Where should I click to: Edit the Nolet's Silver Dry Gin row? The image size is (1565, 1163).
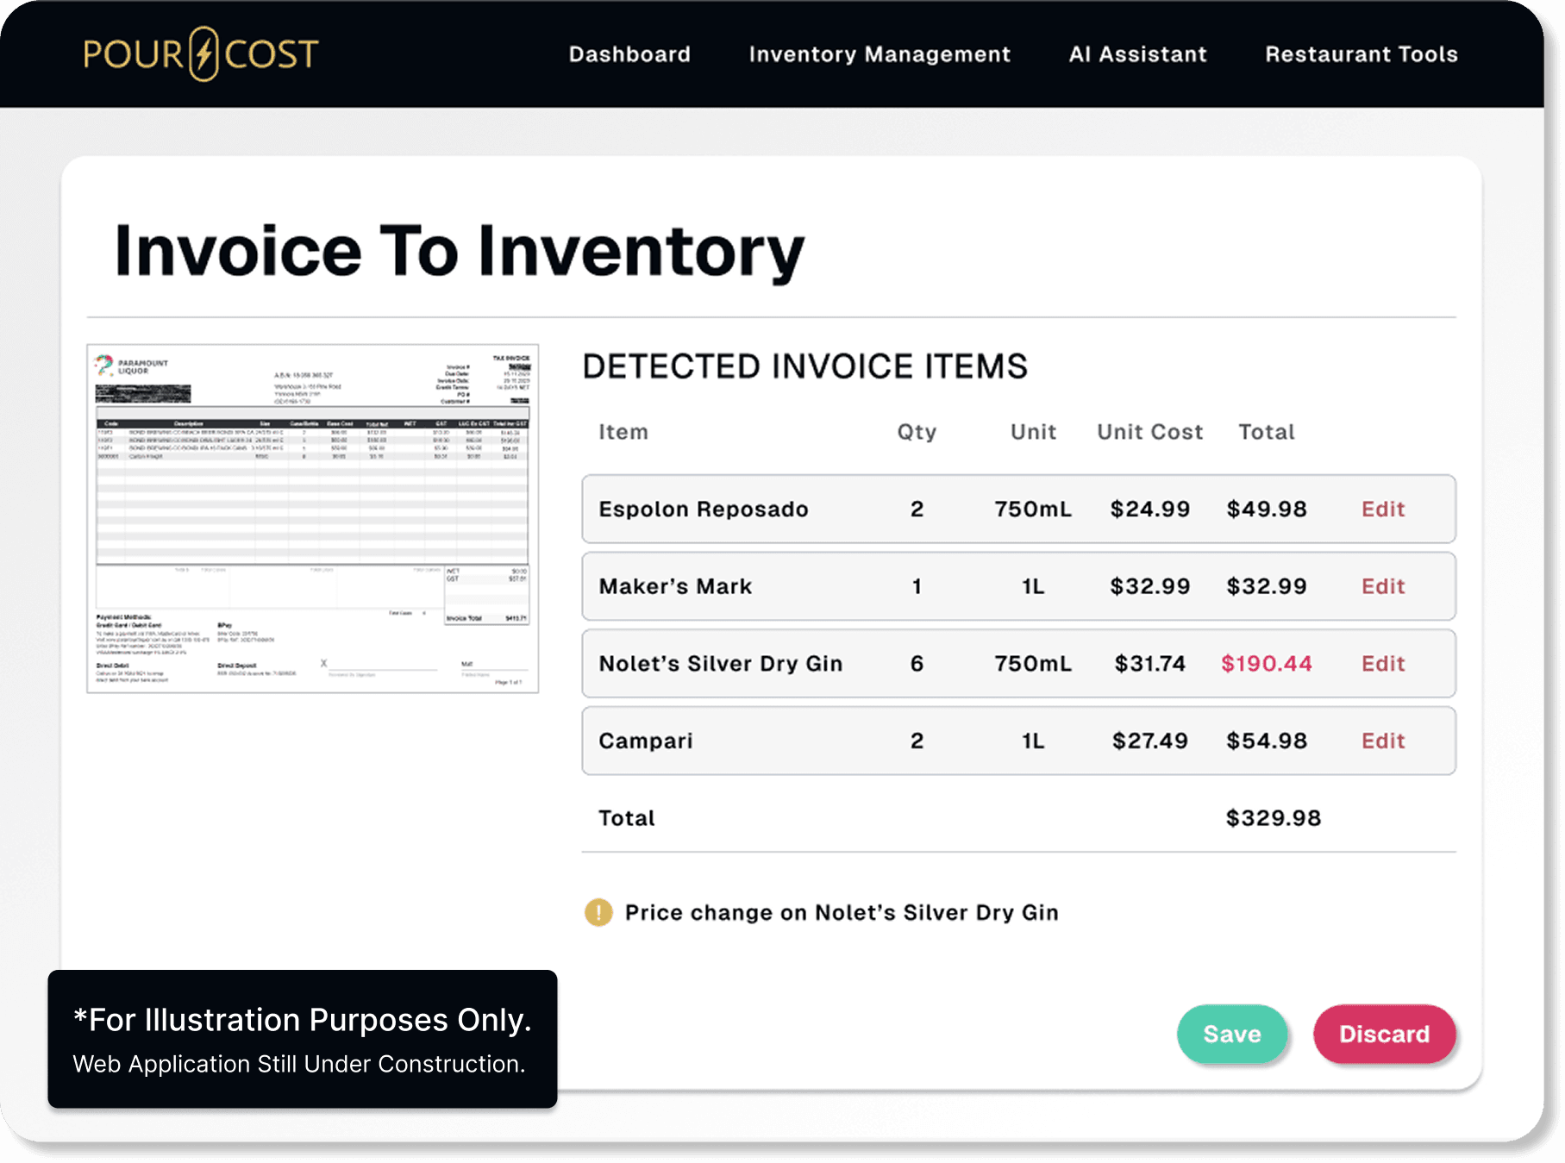1382,664
